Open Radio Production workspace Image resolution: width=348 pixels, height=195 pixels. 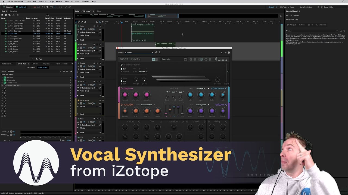tap(306, 7)
